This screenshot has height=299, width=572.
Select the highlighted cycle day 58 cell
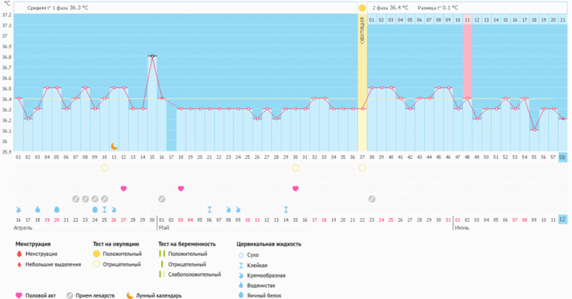click(562, 157)
